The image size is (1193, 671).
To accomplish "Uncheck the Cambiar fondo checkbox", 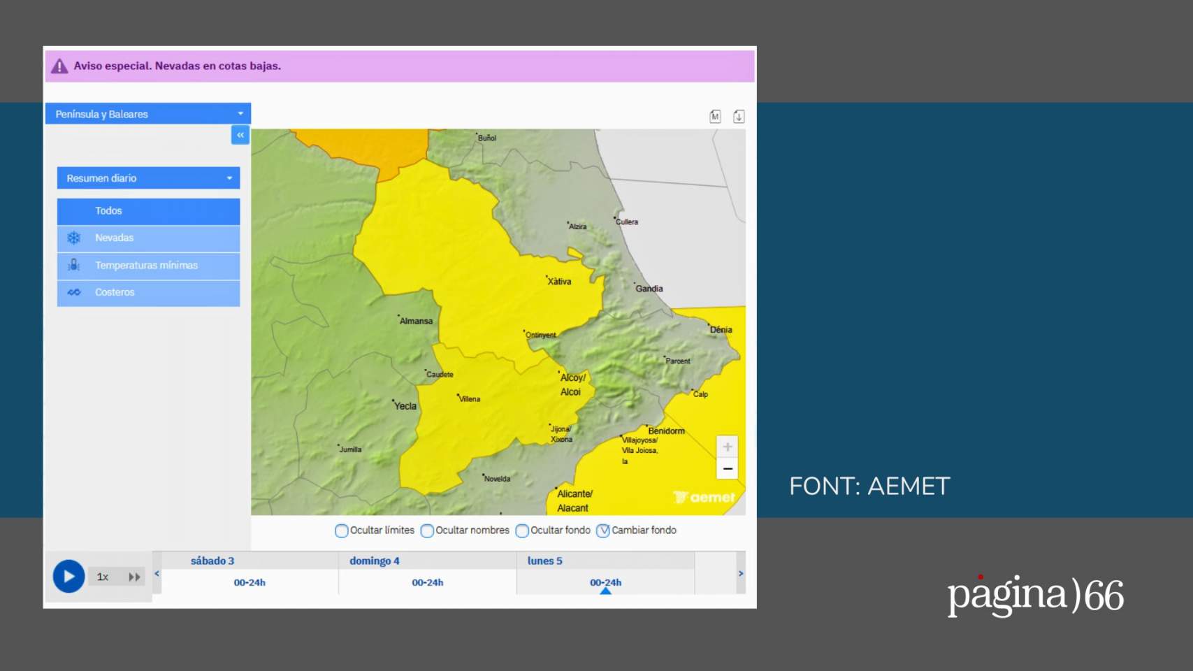I will (603, 531).
